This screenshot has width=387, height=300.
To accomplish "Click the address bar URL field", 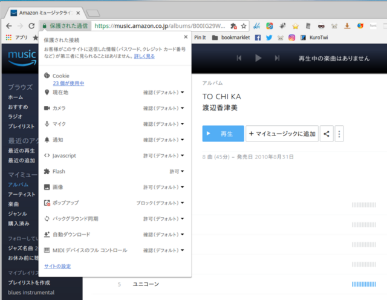I will [160, 26].
